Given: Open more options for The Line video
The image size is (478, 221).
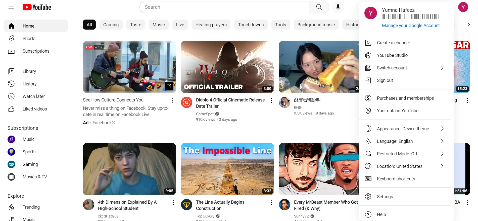Looking at the screenshot, I should (271, 203).
